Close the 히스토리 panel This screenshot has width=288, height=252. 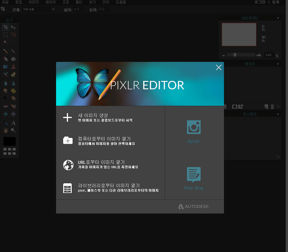click(x=278, y=114)
